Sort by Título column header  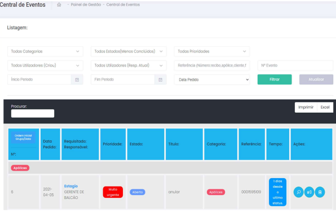coord(184,144)
